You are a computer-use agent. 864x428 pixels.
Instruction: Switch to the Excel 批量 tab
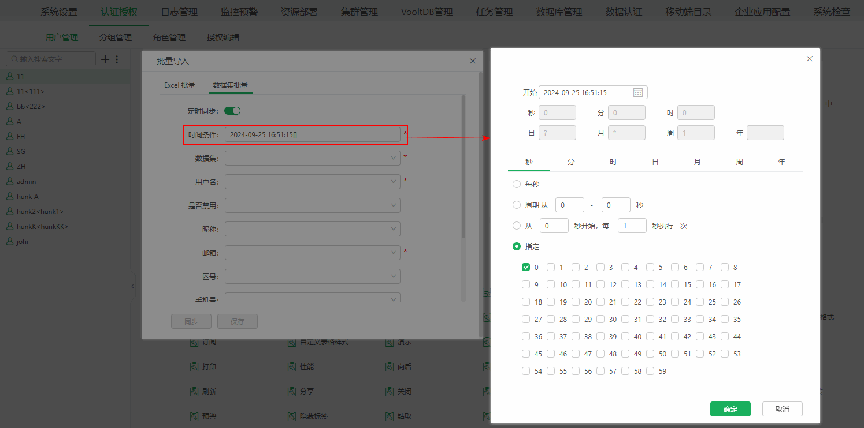pos(180,85)
